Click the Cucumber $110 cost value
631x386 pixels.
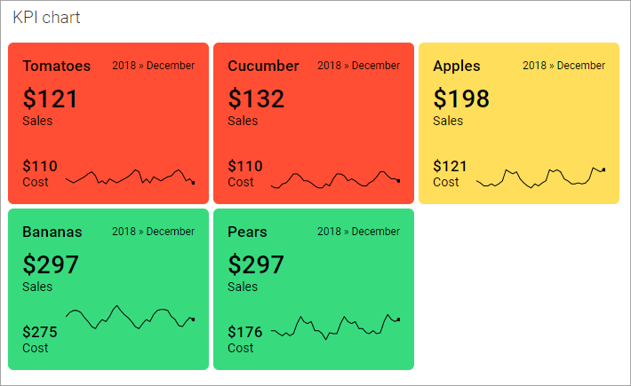(245, 166)
